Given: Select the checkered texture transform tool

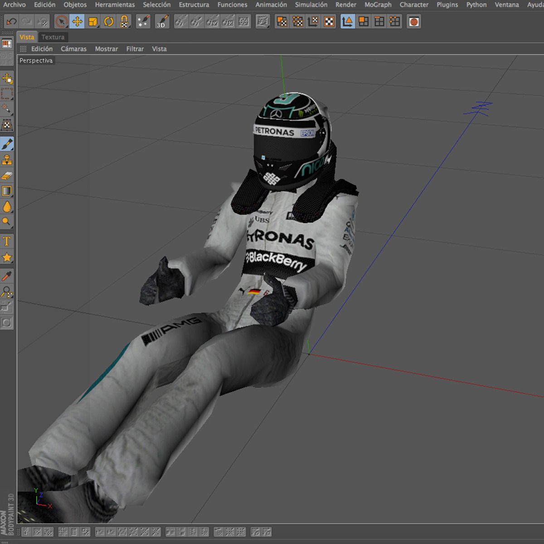Looking at the screenshot, I should point(7,125).
